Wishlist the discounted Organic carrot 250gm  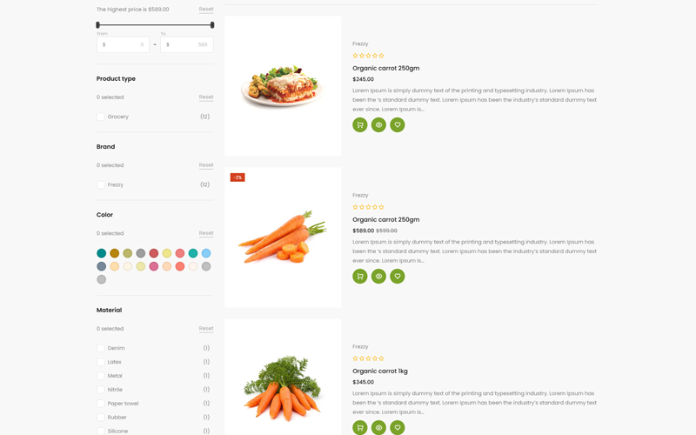point(398,277)
